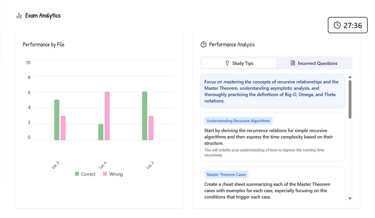Viewport: 375px width, 218px height.
Task: Click the pink Wrong bar for Lec 4
Action: (107, 116)
